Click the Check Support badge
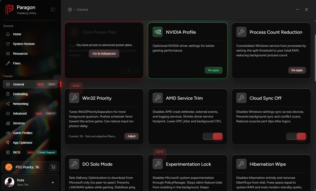This screenshot has width=316, height=191. [x=47, y=153]
